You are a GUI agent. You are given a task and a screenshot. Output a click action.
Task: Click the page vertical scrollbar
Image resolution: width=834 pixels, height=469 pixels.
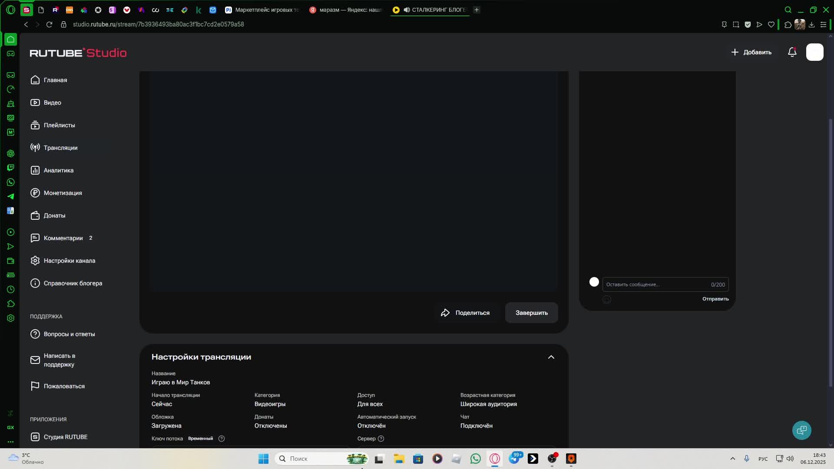tap(831, 253)
